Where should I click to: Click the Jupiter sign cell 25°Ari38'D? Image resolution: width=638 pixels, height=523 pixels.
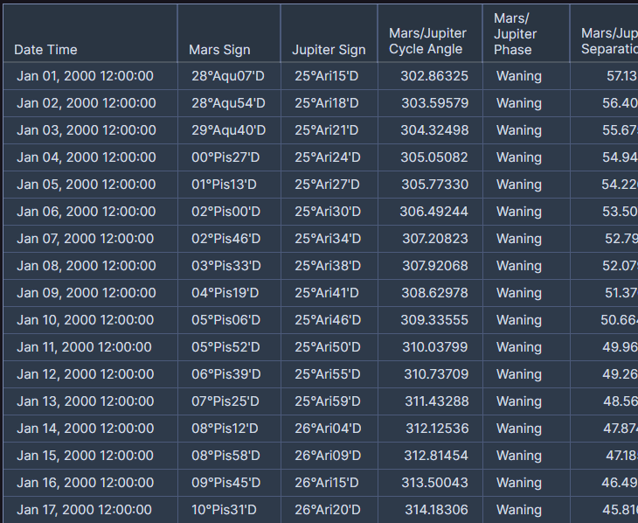(x=327, y=266)
